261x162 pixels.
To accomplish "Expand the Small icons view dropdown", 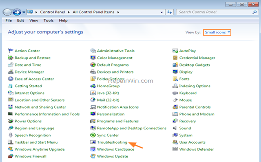I will pyautogui.click(x=217, y=32).
